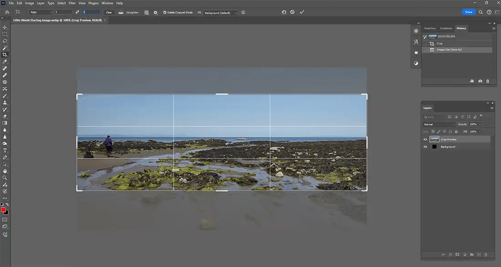Select the Horizontal Type tool
501x267 pixels.
5,150
